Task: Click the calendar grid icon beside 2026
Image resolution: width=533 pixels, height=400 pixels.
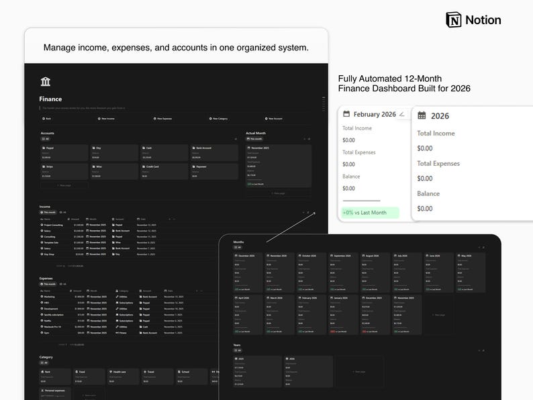Action: click(422, 115)
